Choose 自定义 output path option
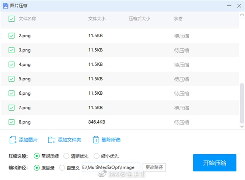Image resolution: width=245 pixels, height=180 pixels. (x=62, y=168)
